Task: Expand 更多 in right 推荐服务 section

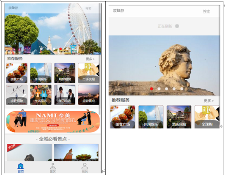Action: tap(209, 101)
